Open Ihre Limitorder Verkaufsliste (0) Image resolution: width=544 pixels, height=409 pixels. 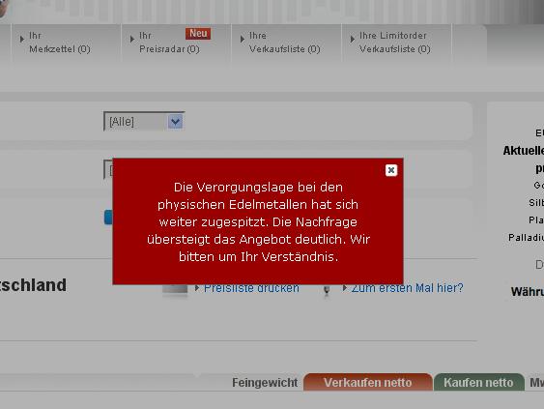tap(395, 43)
